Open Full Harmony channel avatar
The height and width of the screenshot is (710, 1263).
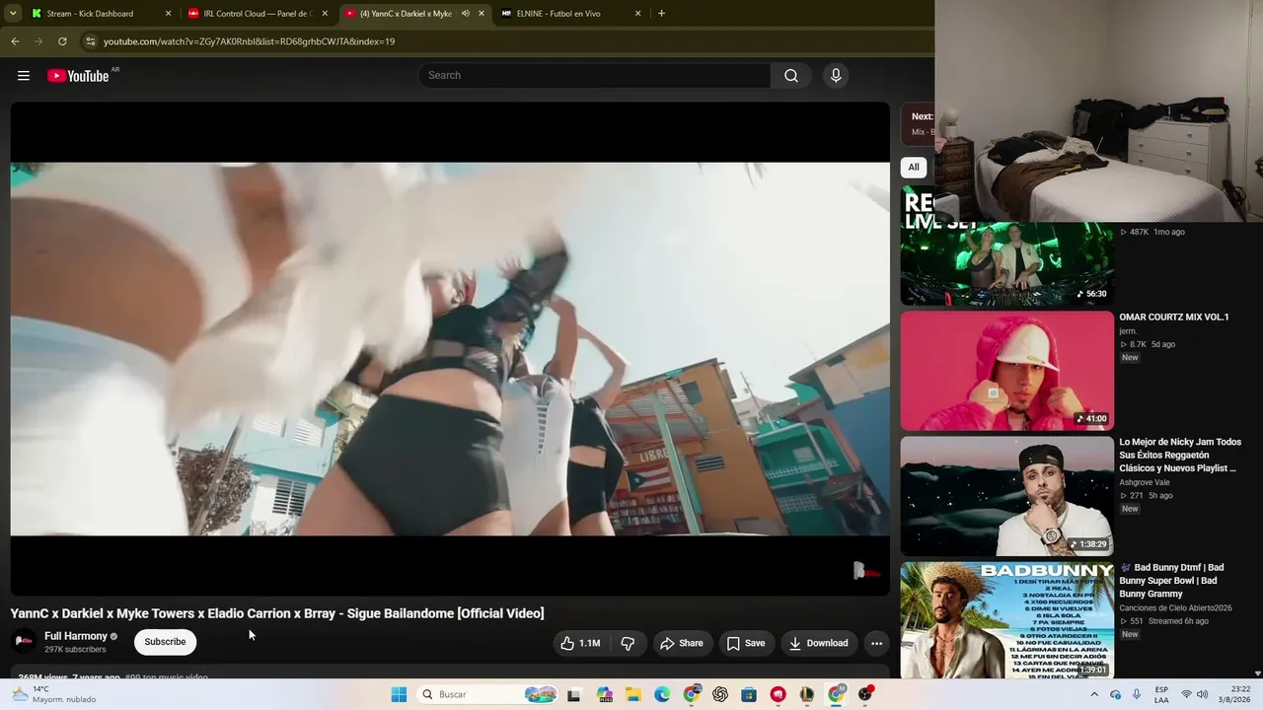(x=24, y=642)
